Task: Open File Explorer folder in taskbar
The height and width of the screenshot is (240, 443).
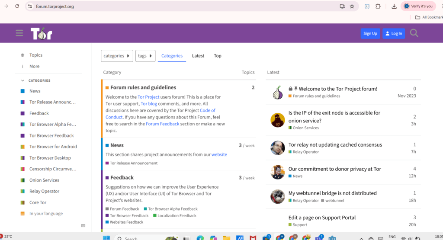Action: coord(227,238)
